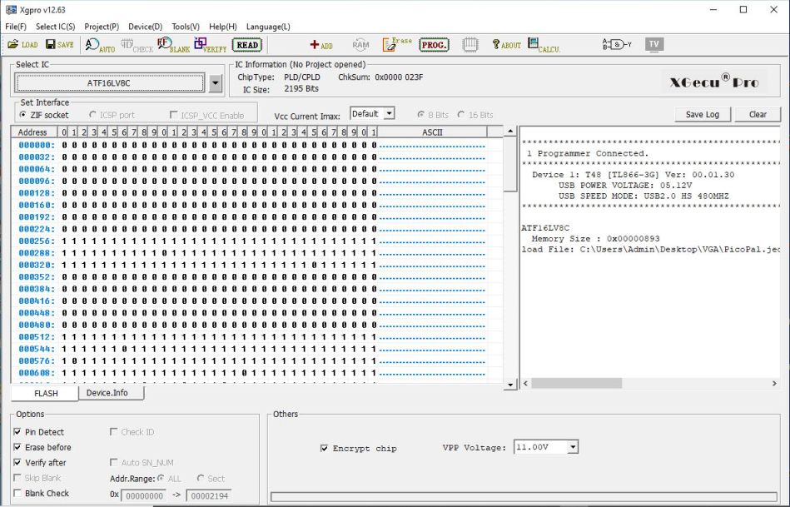Viewport: 790px width, 507px height.
Task: Click the fuse map vertical scrollbar thumb
Action: click(x=509, y=164)
